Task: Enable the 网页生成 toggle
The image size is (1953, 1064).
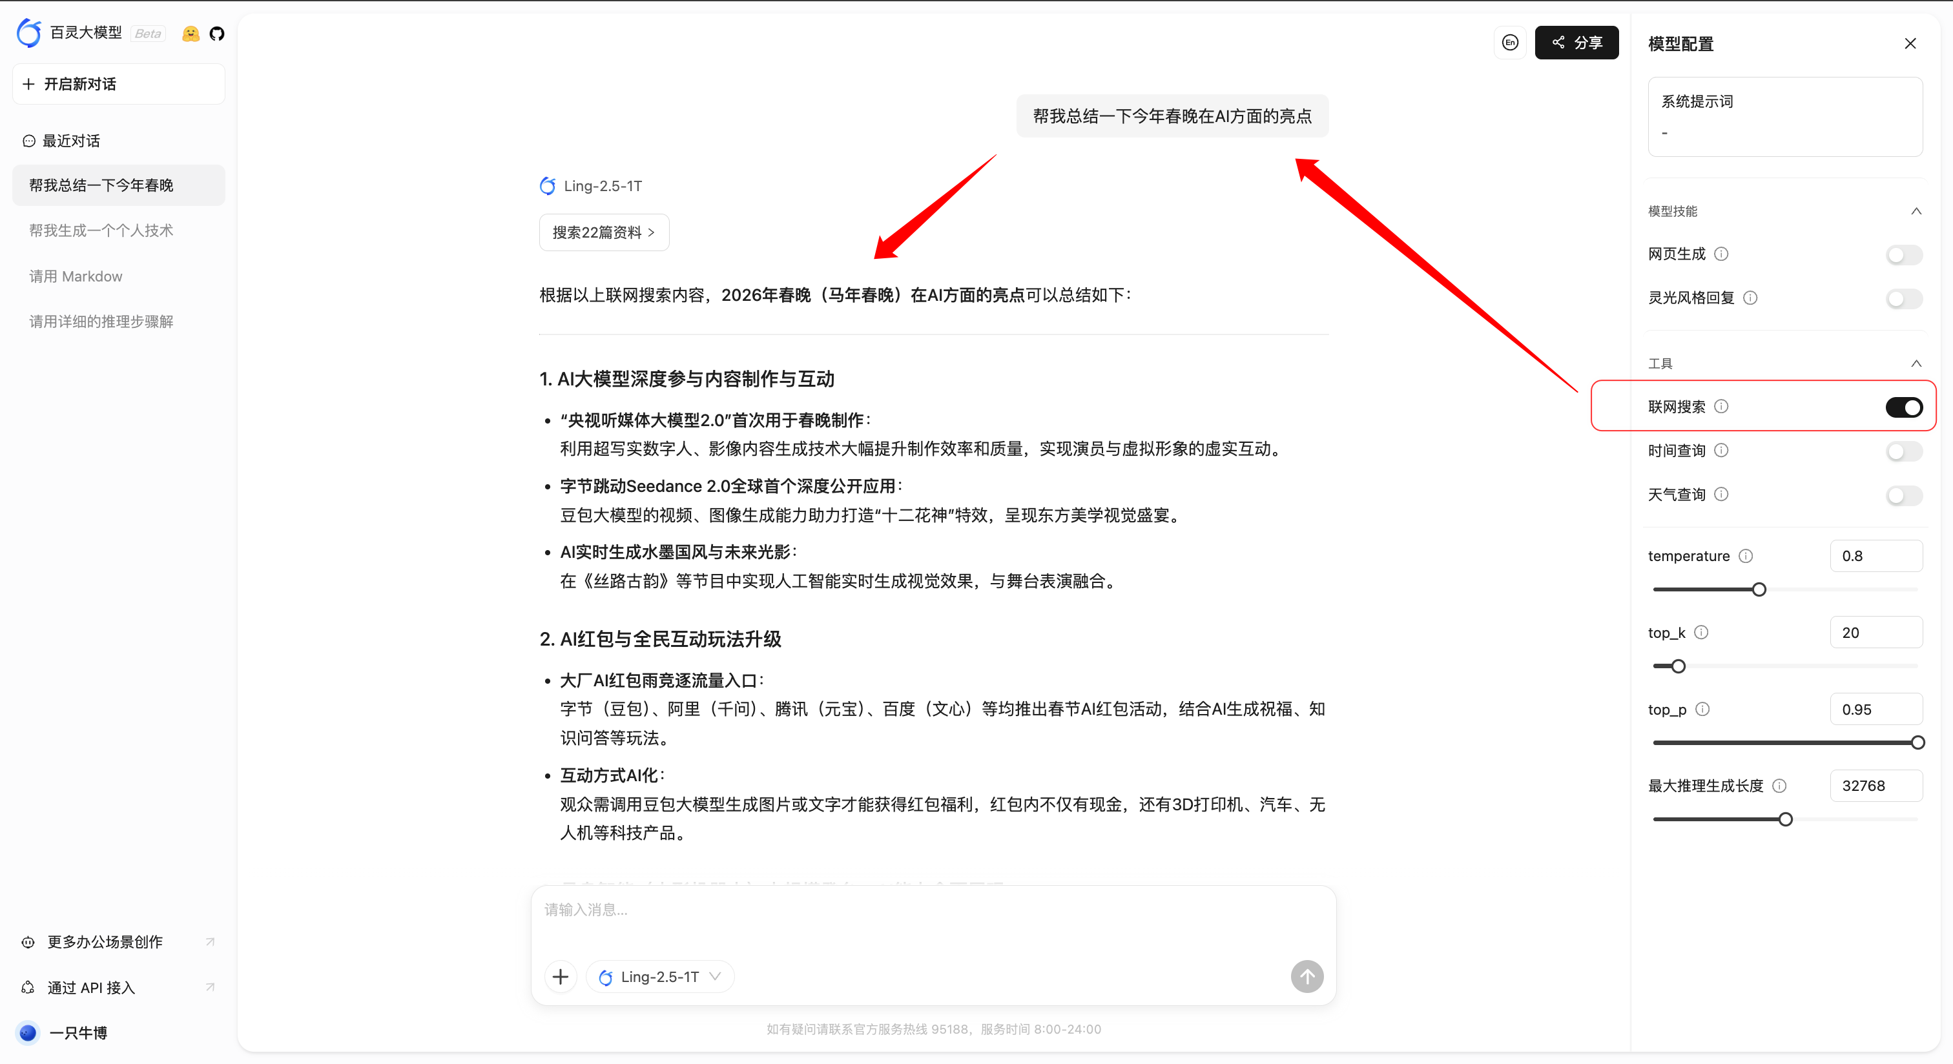Action: tap(1903, 254)
